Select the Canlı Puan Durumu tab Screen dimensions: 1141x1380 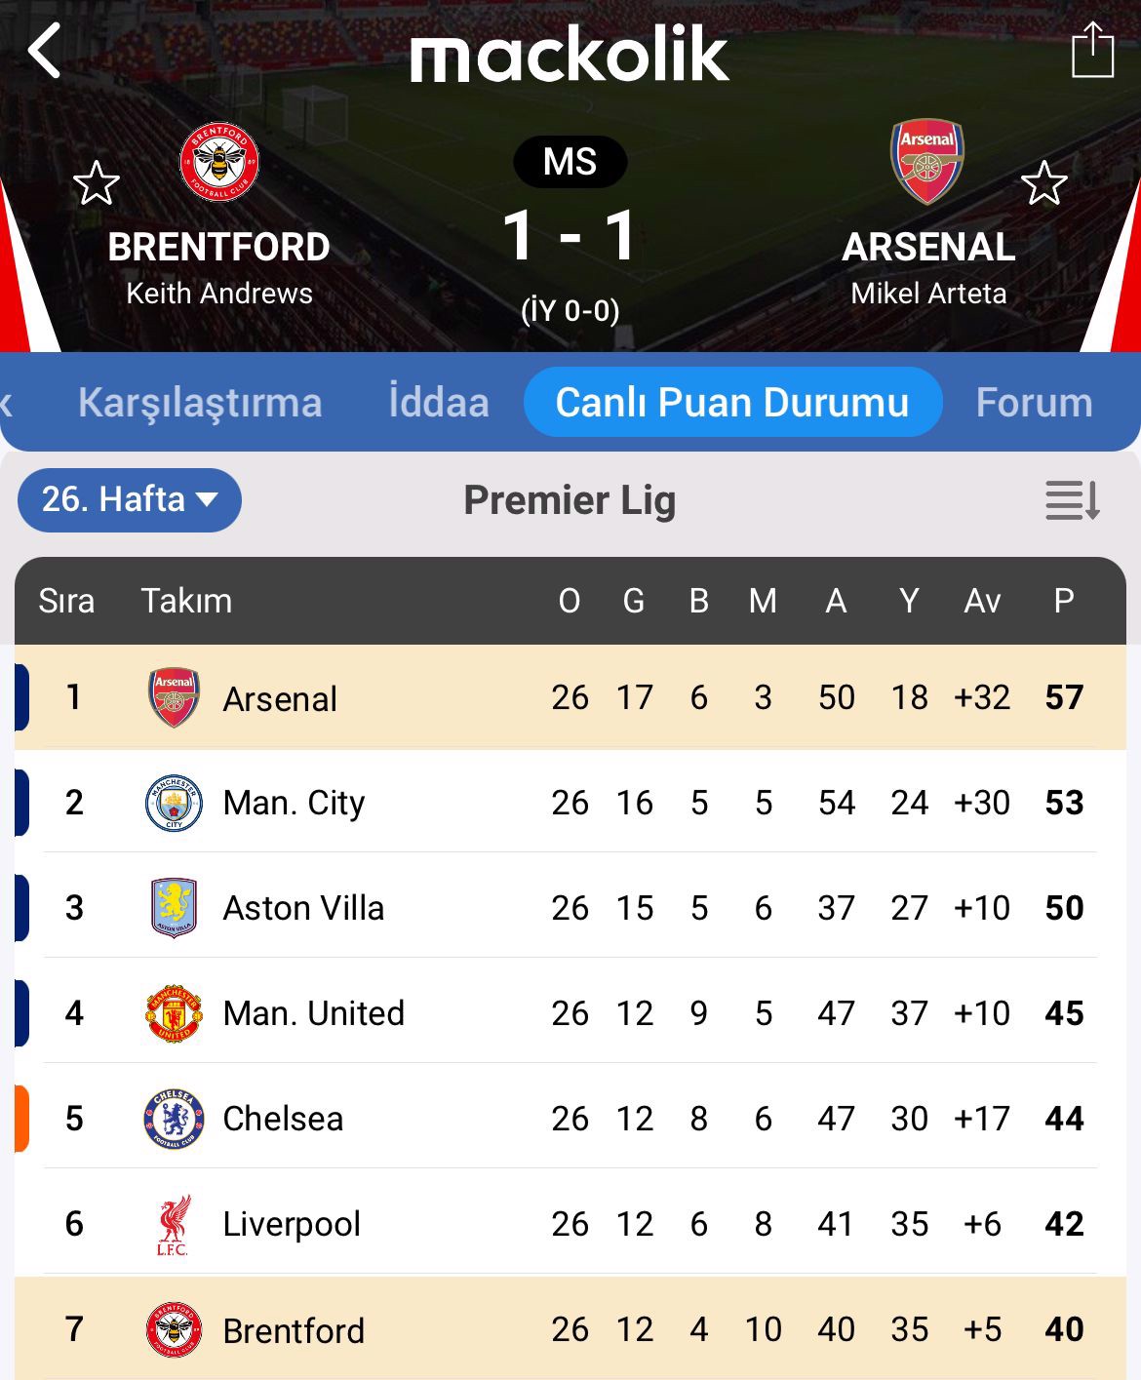click(732, 403)
